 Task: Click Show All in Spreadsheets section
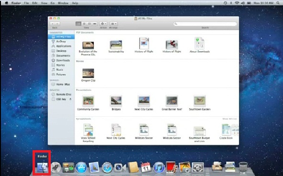point(229,119)
